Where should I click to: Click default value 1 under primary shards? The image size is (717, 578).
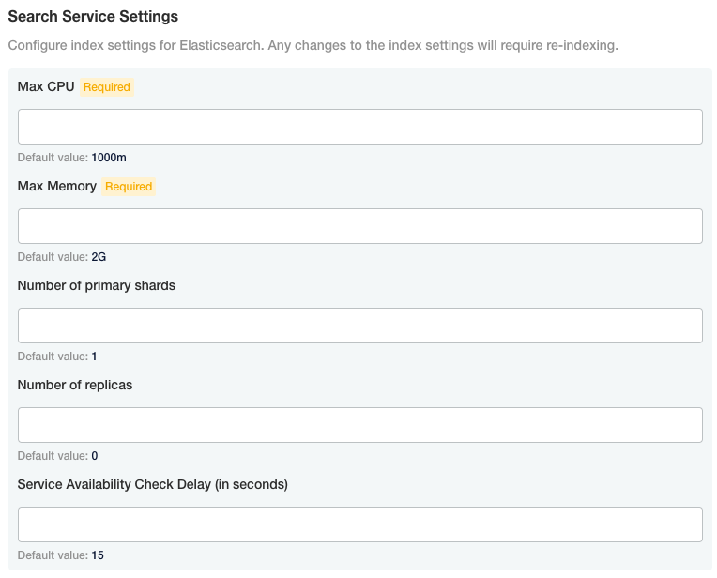pos(94,357)
